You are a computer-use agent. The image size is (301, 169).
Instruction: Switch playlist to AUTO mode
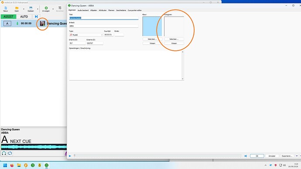(x=24, y=17)
